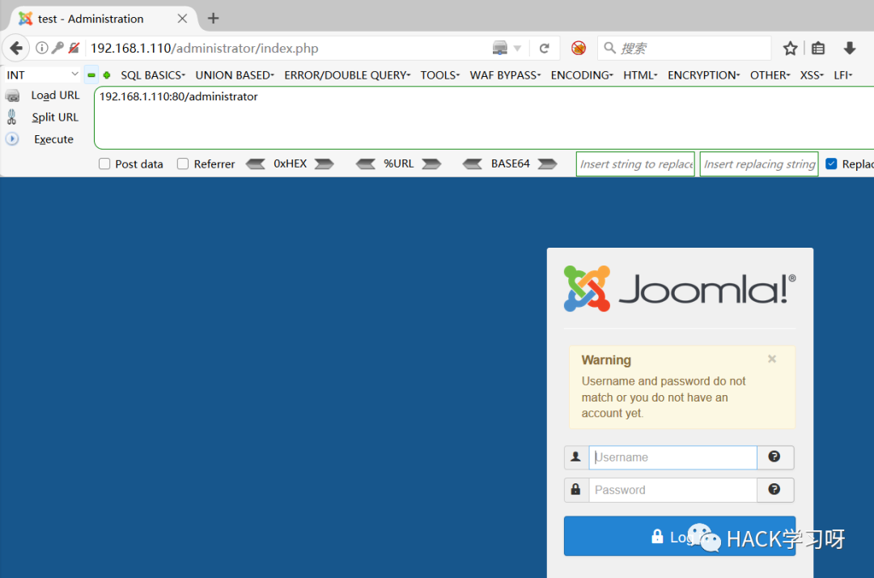The width and height of the screenshot is (874, 578).
Task: Click the HackBar green plus icon
Action: 107,74
